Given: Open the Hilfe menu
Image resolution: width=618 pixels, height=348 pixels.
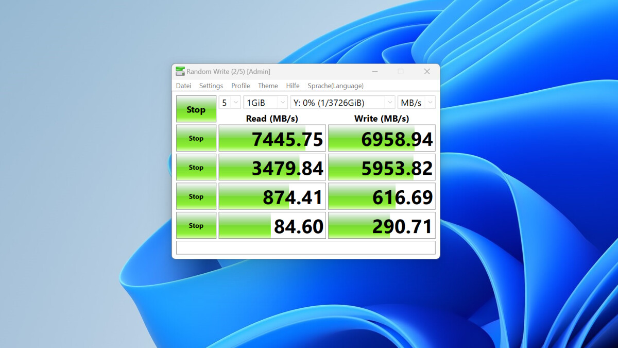Looking at the screenshot, I should tap(293, 86).
